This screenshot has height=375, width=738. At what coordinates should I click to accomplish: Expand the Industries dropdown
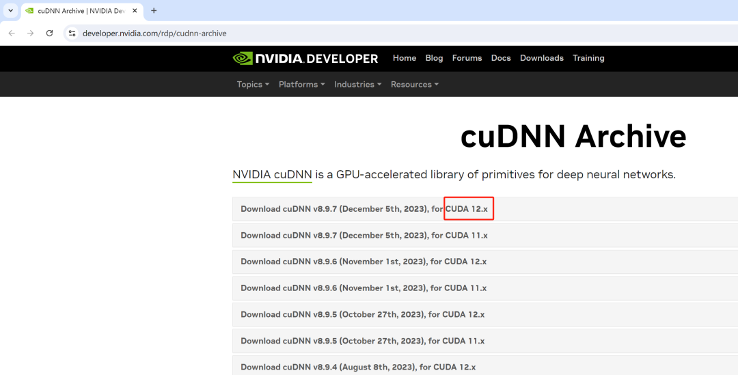pos(357,84)
